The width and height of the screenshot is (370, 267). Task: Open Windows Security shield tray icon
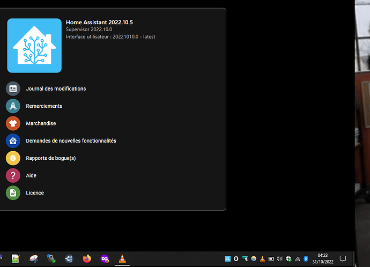pyautogui.click(x=288, y=259)
